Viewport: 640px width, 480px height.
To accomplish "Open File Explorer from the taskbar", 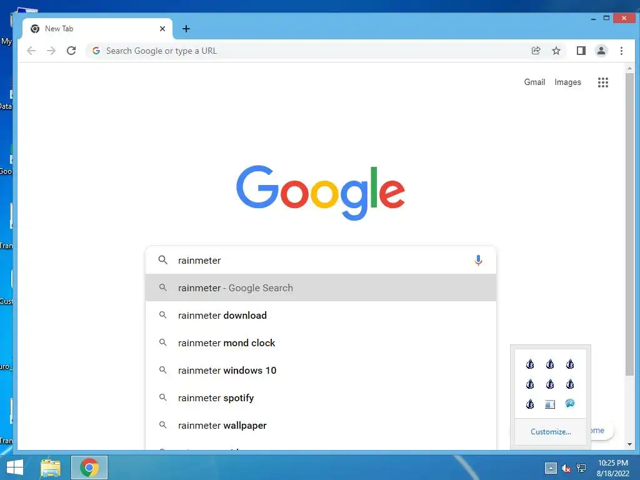I will coord(51,467).
